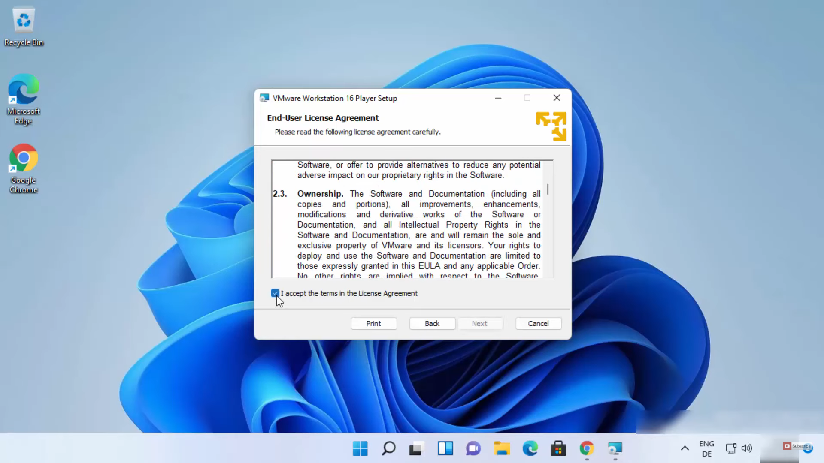Open Task View in taskbar
This screenshot has height=463, width=824.
tap(416, 448)
